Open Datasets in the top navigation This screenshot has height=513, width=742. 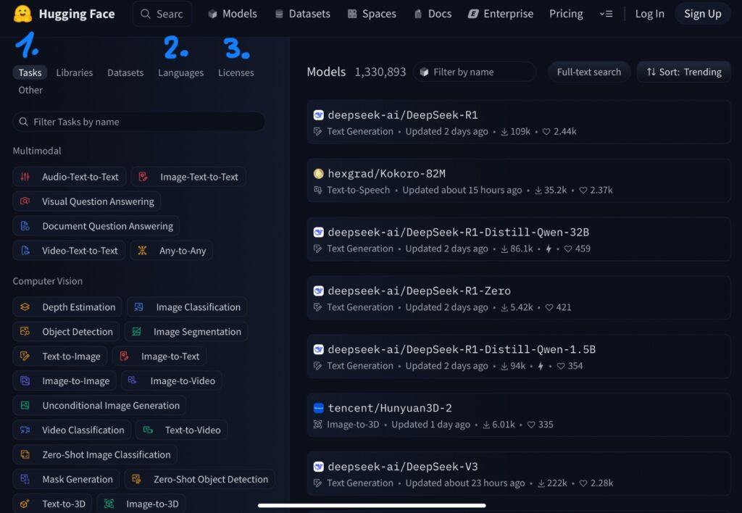(303, 14)
